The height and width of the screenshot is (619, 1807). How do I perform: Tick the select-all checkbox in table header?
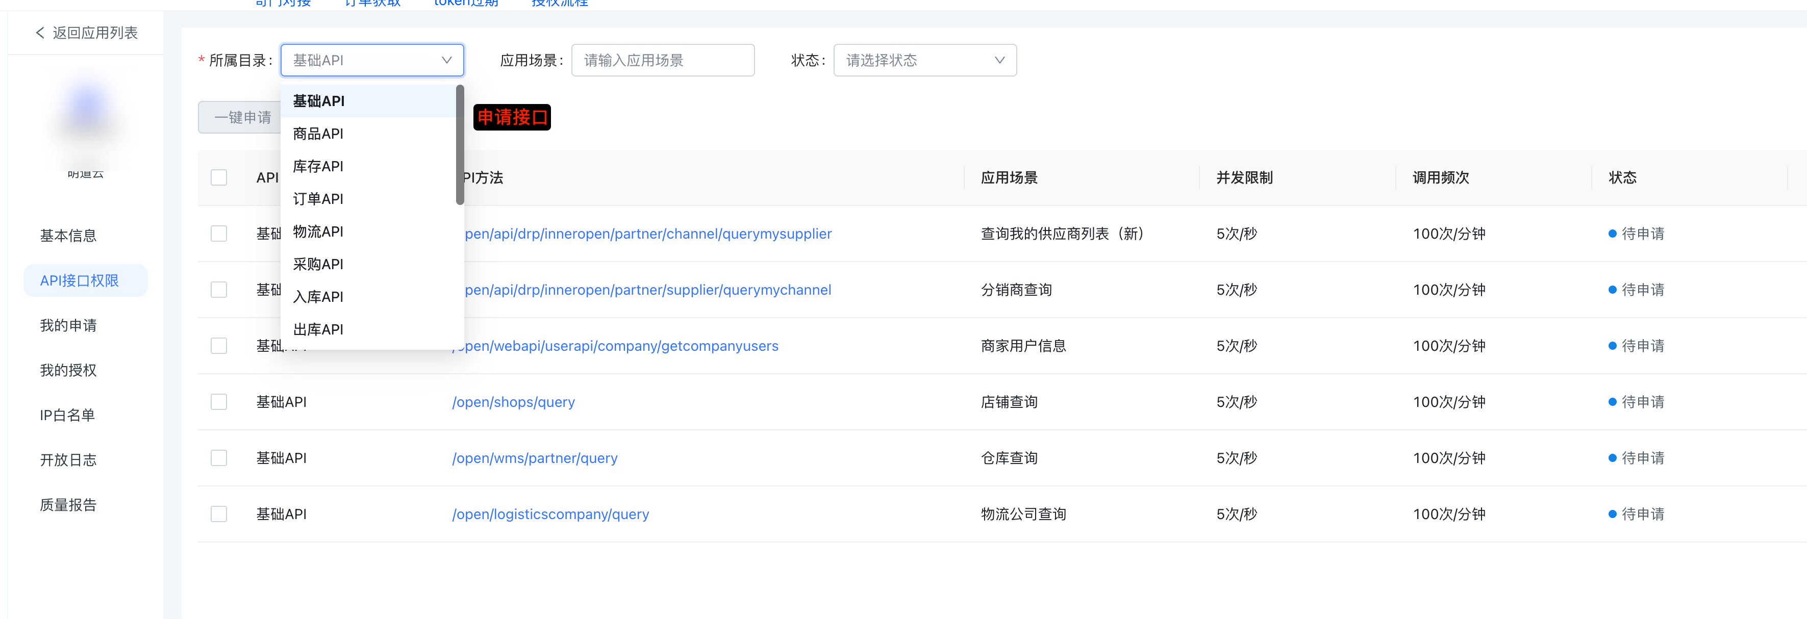[219, 177]
